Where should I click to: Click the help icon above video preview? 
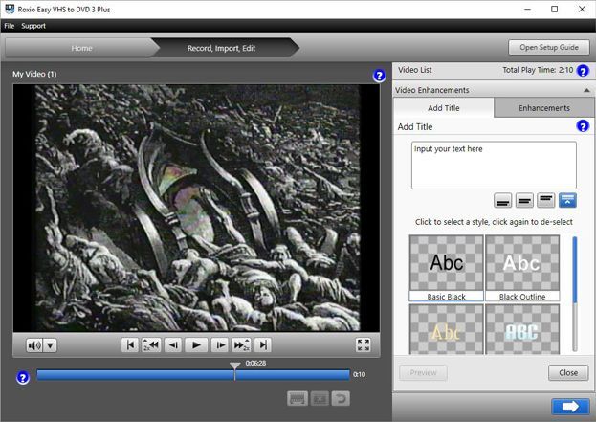click(379, 76)
